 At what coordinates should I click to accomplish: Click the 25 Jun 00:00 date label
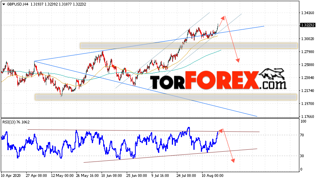pos(137,176)
